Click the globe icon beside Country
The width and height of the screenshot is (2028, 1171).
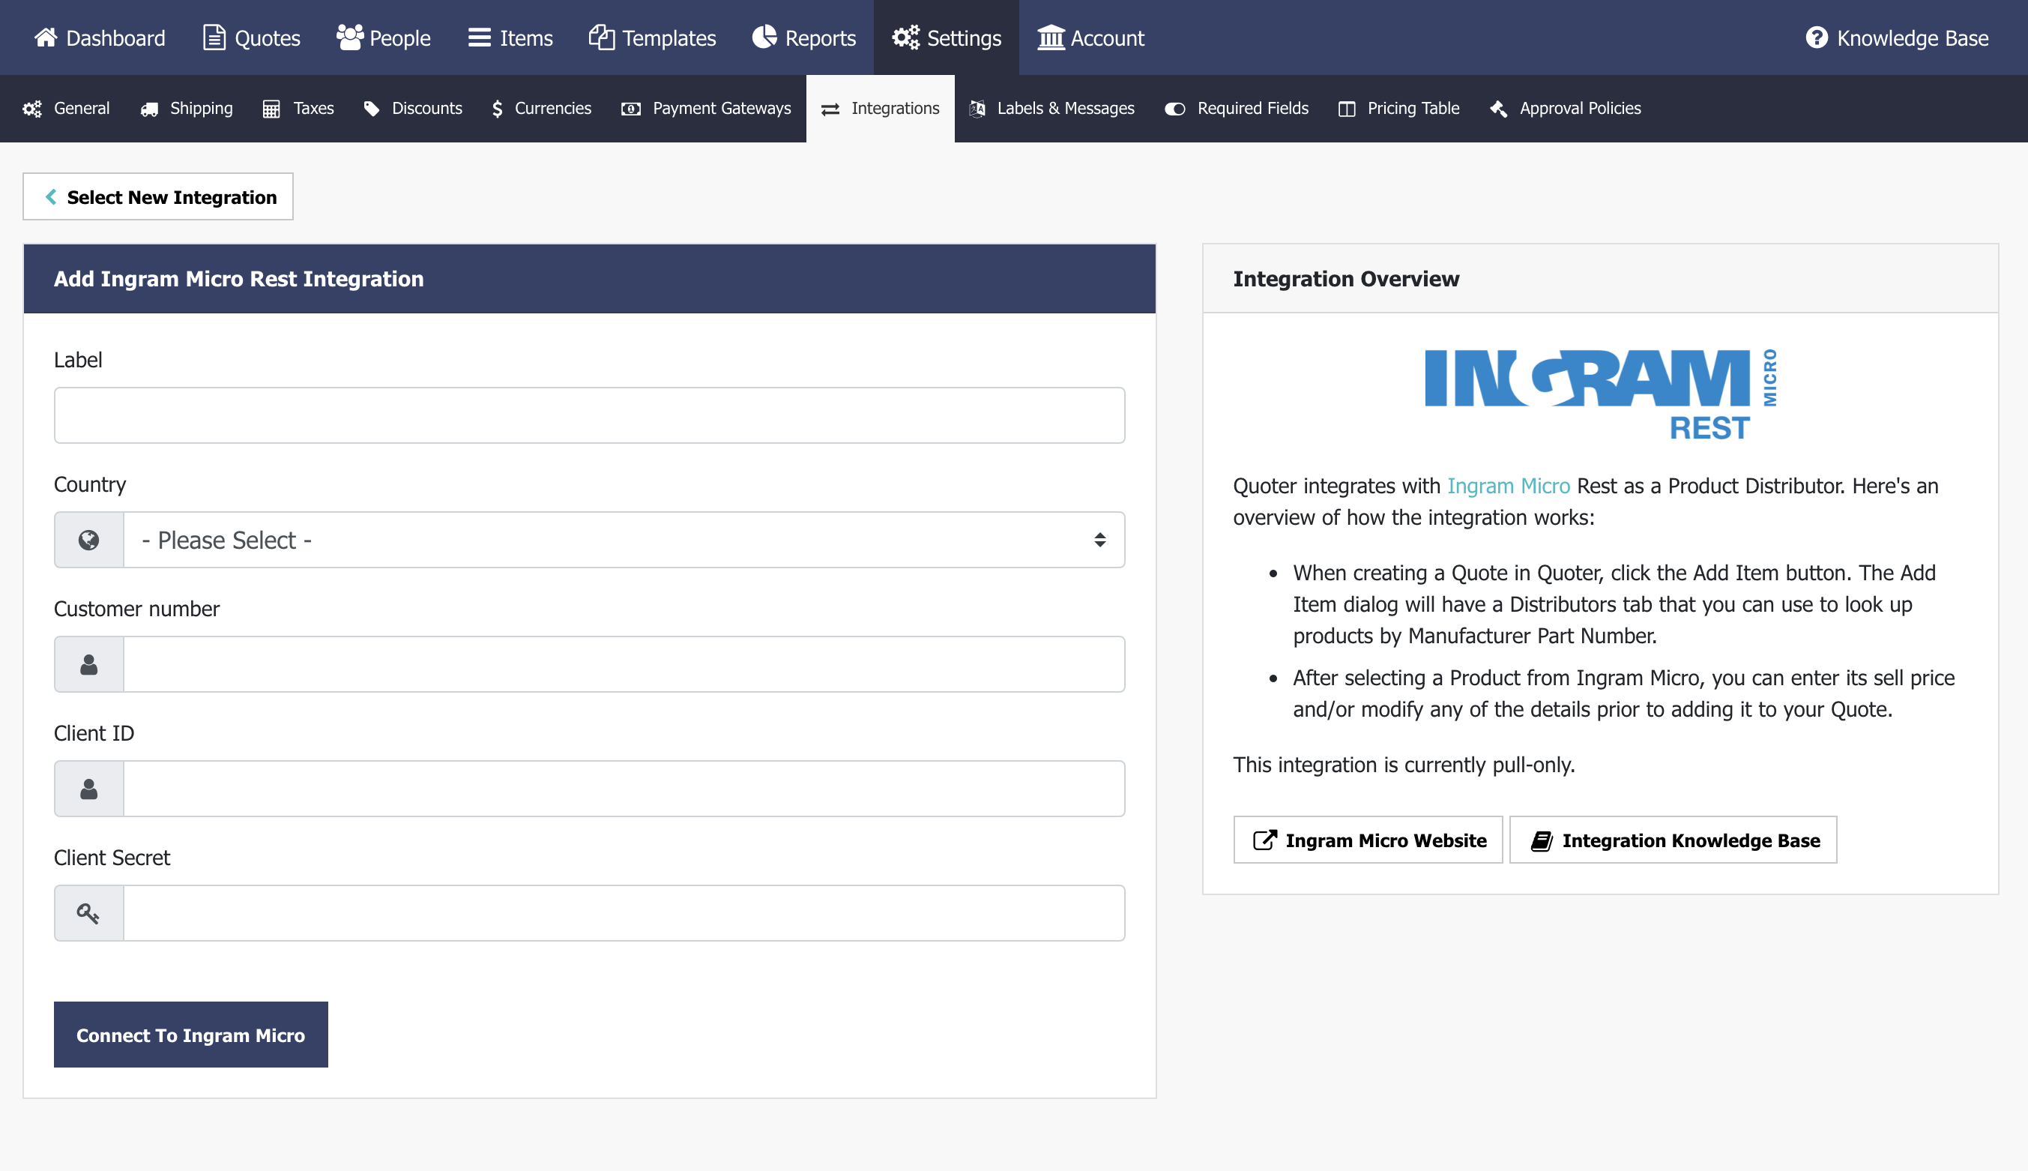pos(88,540)
